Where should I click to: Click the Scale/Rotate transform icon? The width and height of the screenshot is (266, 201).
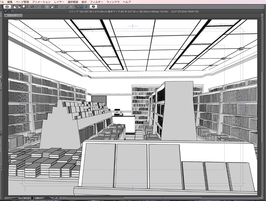click(x=56, y=7)
